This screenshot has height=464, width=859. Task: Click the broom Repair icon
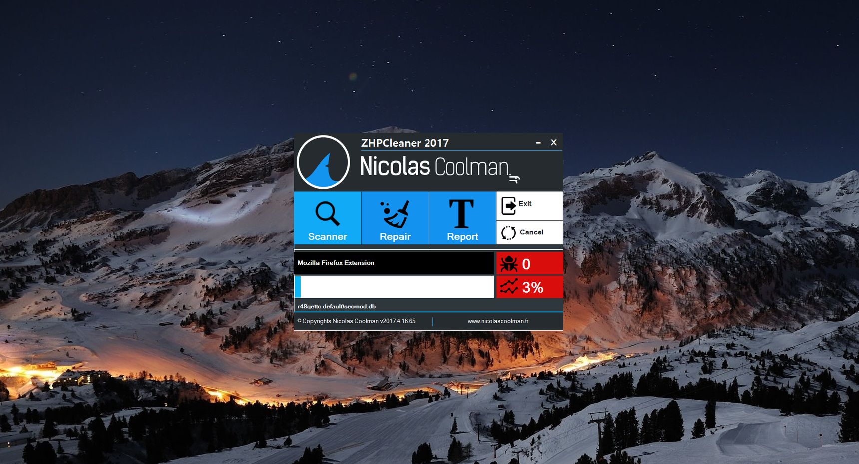tap(395, 214)
